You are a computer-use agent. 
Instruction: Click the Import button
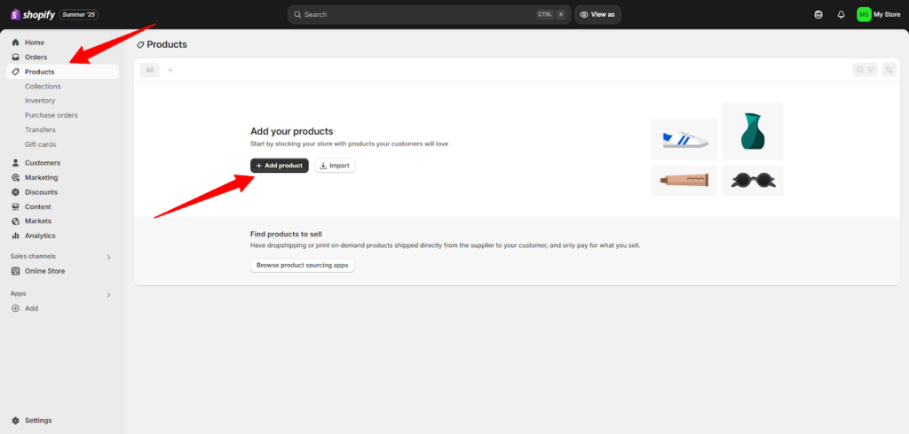[335, 166]
